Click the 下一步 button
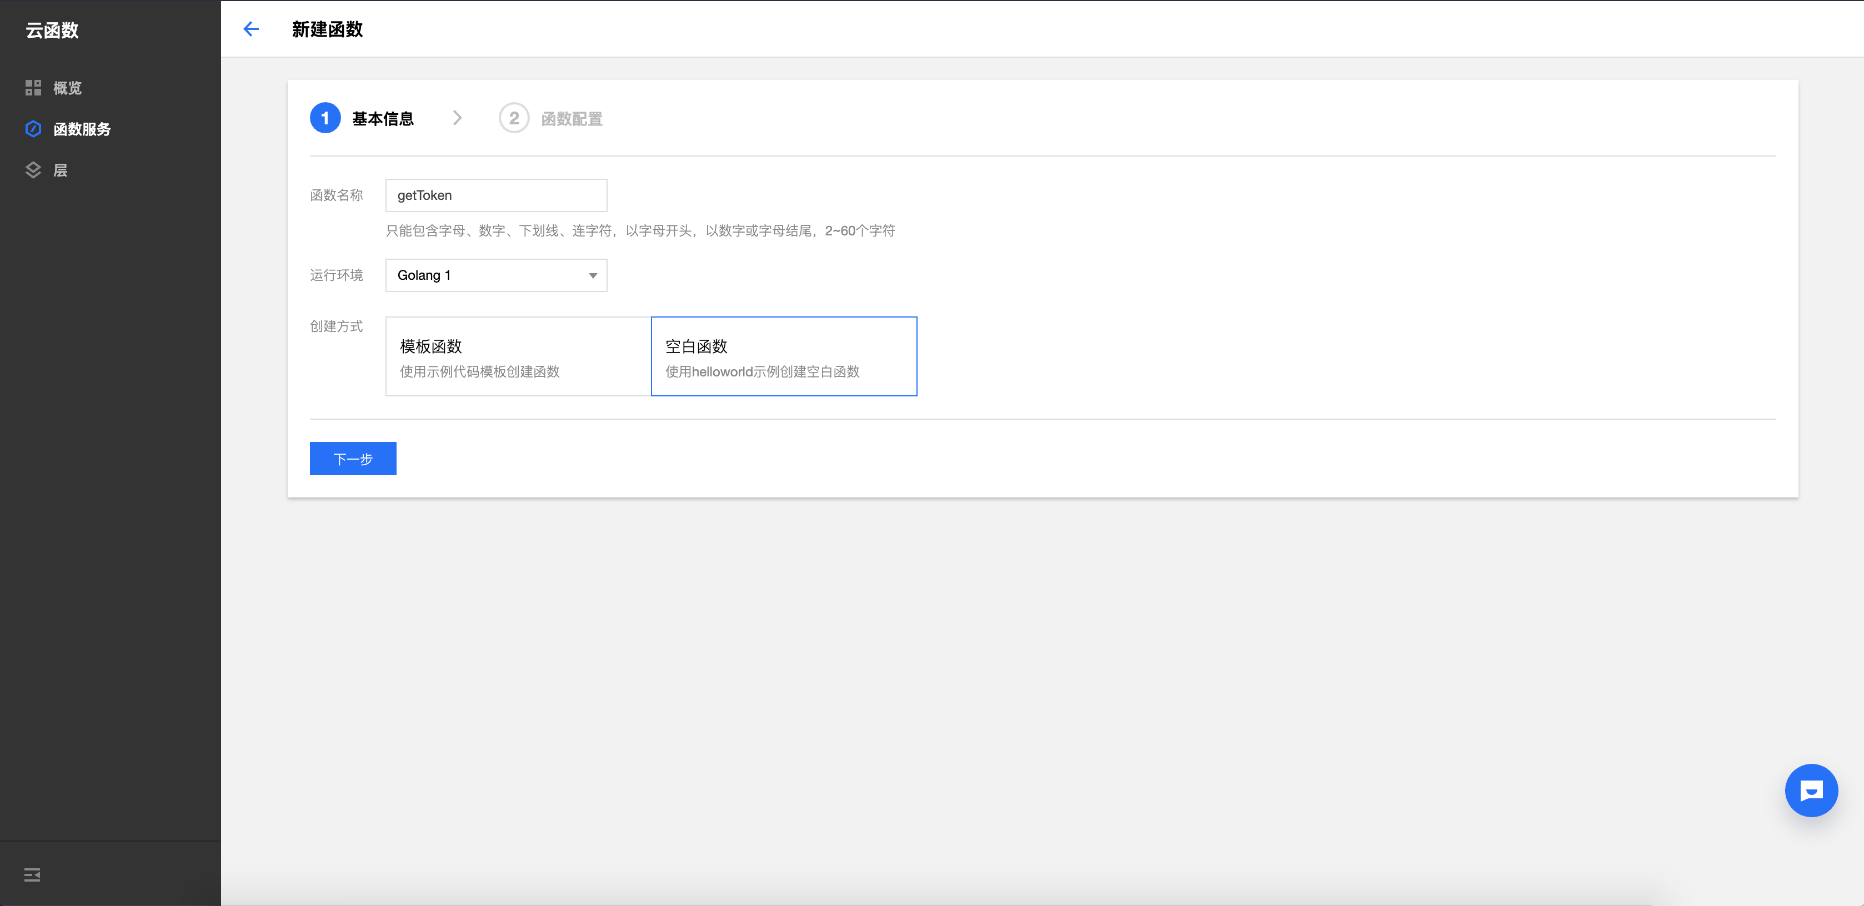 click(x=352, y=457)
